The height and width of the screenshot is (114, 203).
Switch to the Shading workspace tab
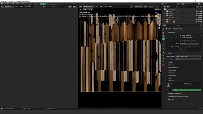tap(43, 4)
